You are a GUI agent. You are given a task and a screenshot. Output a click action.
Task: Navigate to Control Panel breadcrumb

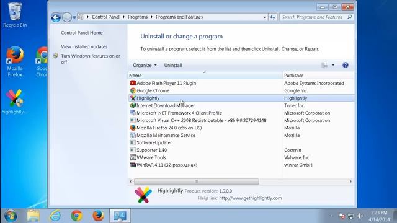click(105, 17)
